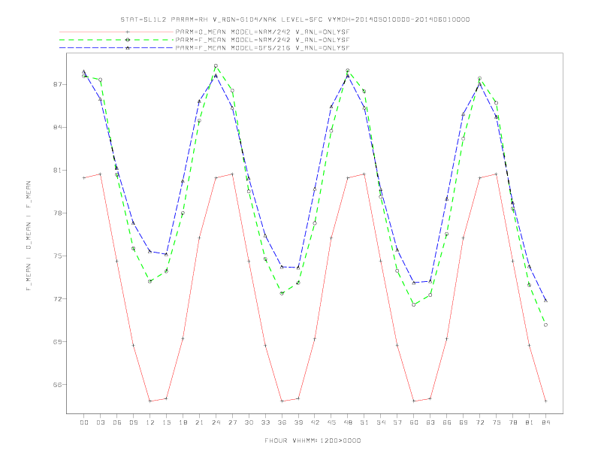Click the red solid legend line sample
The width and height of the screenshot is (595, 460).
tap(116, 32)
